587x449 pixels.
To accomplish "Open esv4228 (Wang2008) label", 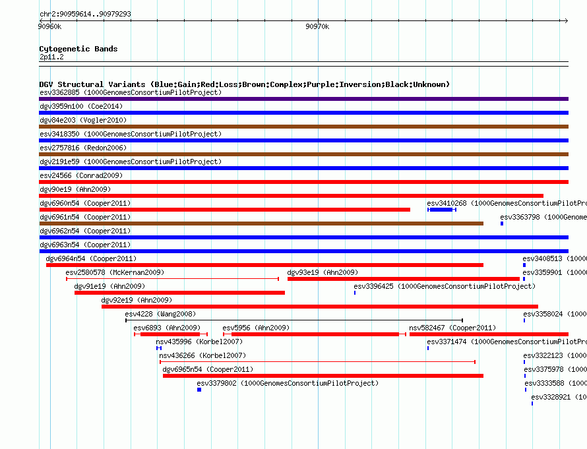I will pos(160,314).
